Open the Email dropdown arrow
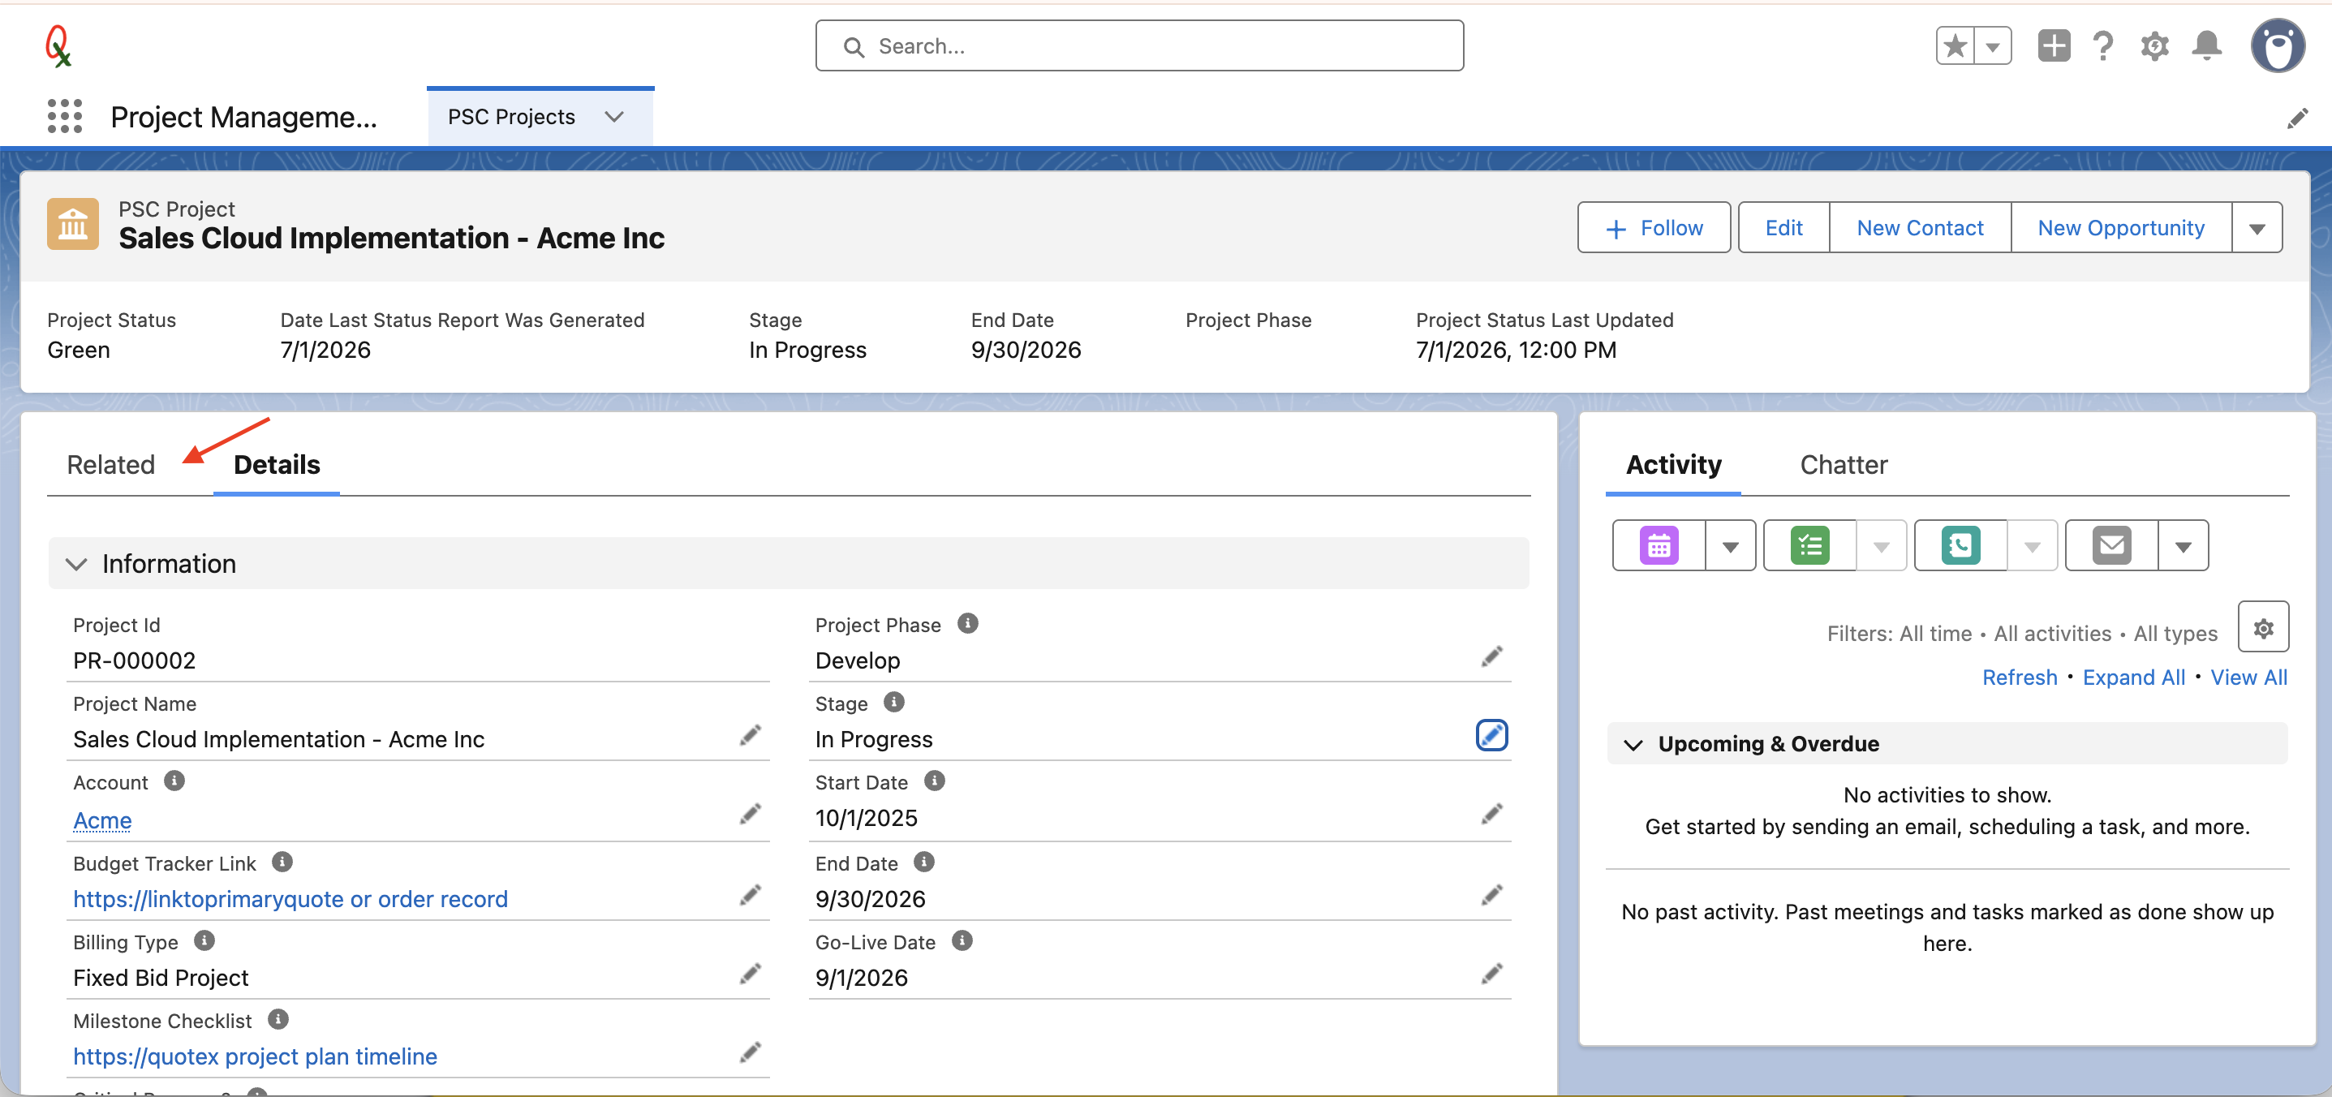Viewport: 2332px width, 1097px height. point(2183,546)
